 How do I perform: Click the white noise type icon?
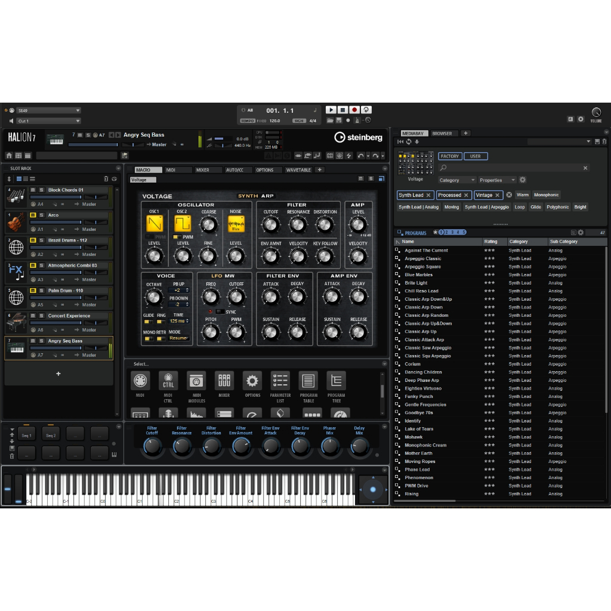236,224
